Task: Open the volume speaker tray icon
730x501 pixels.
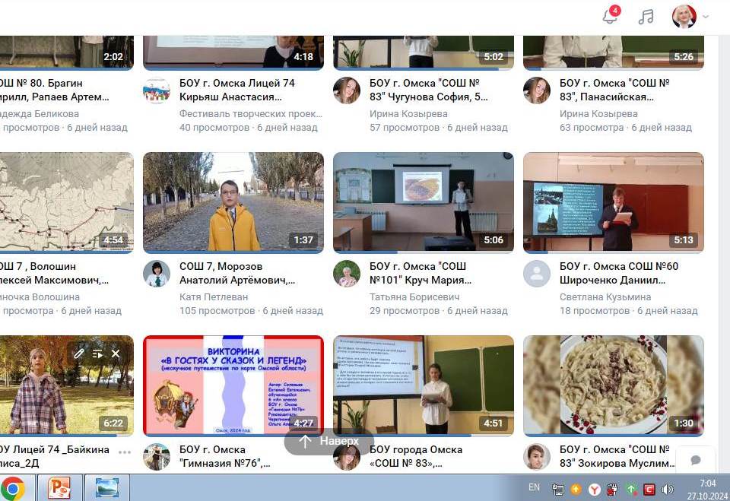Action: [x=667, y=490]
